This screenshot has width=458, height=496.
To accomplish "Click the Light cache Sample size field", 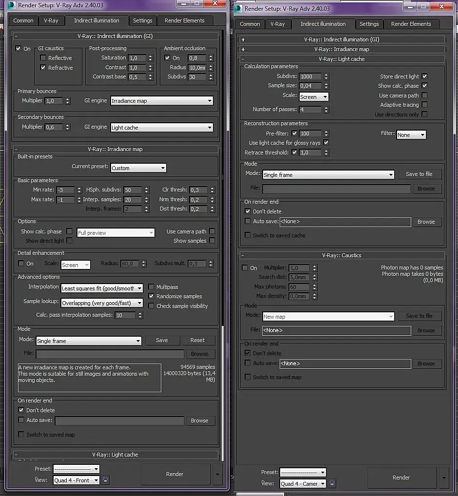I will click(310, 86).
